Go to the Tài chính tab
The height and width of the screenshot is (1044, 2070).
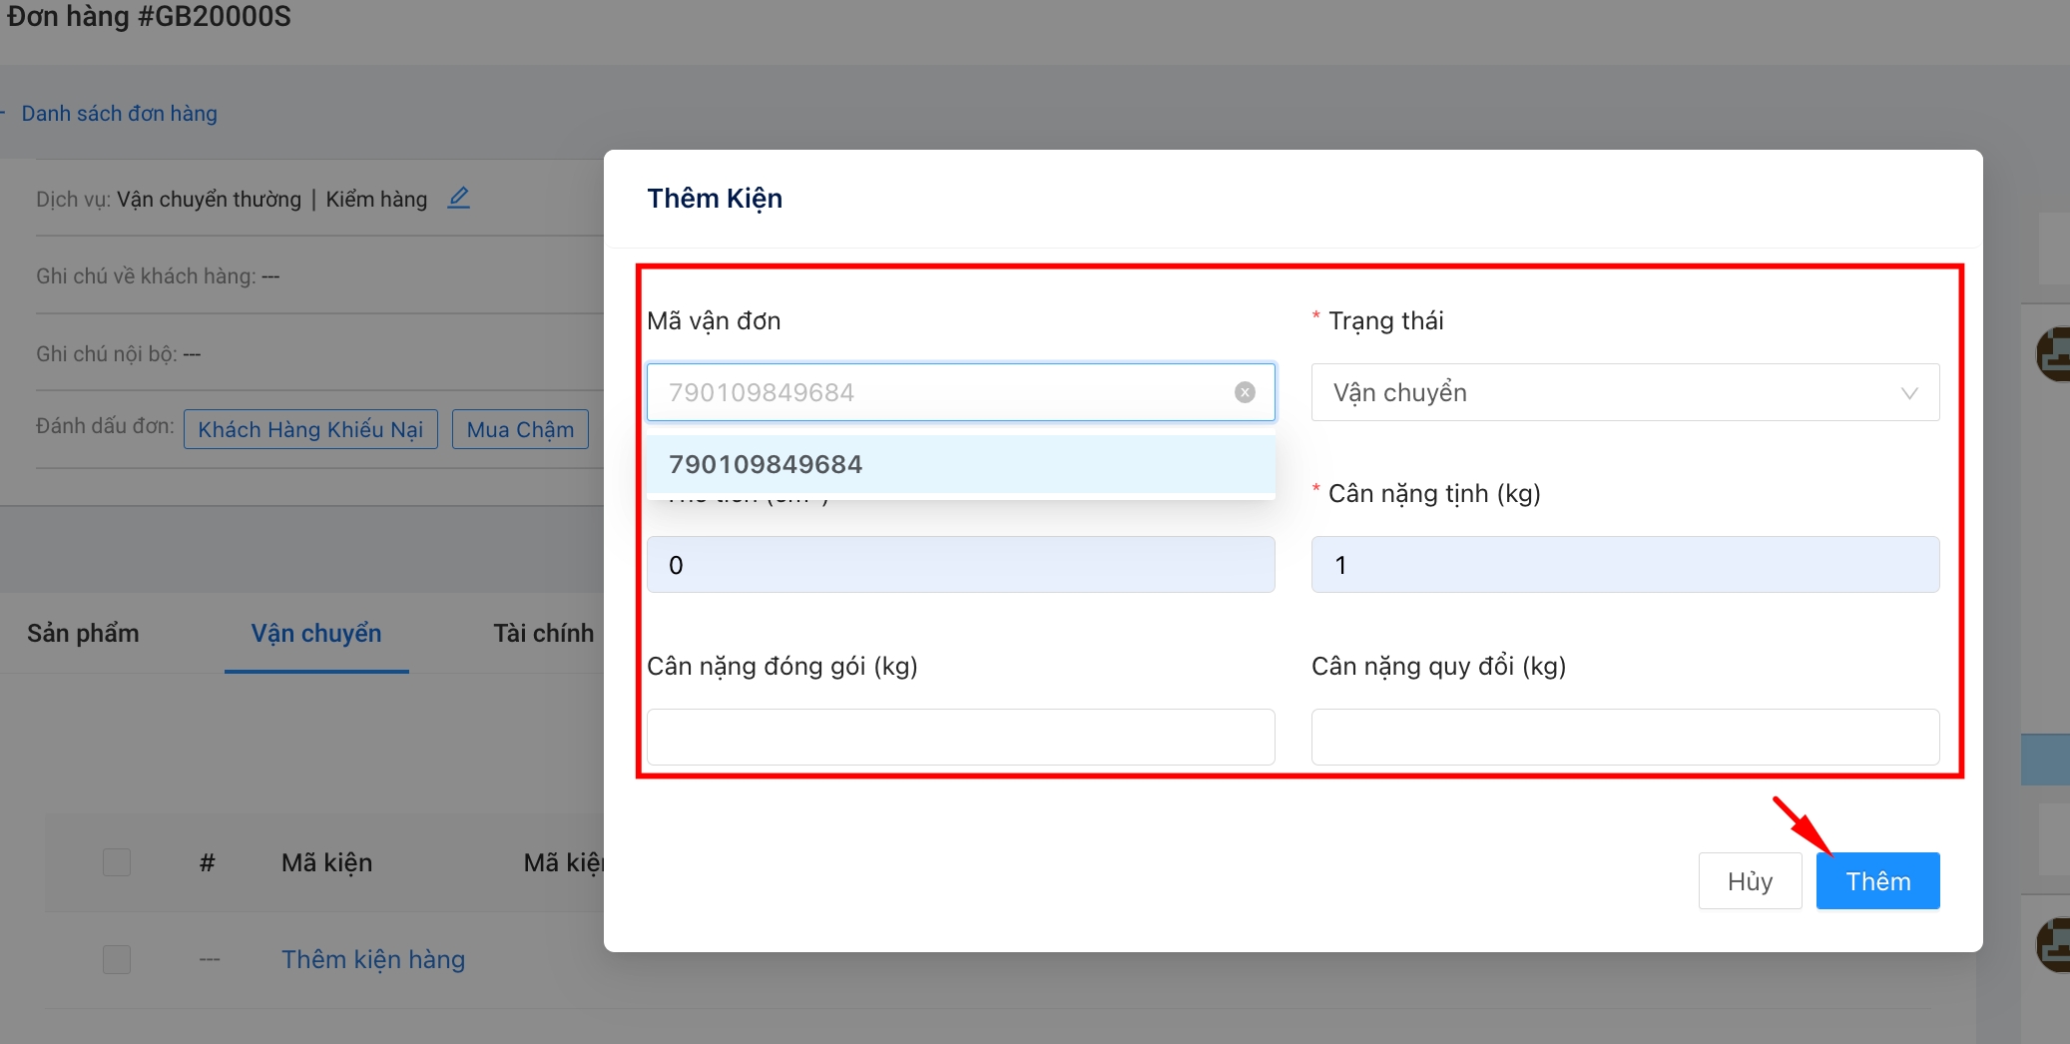(543, 634)
